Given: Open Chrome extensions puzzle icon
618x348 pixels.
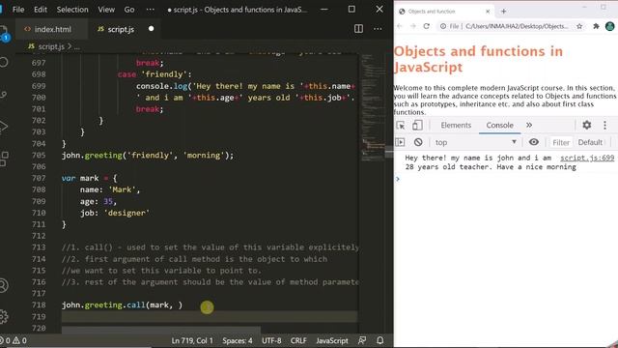Looking at the screenshot, I should coord(596,26).
